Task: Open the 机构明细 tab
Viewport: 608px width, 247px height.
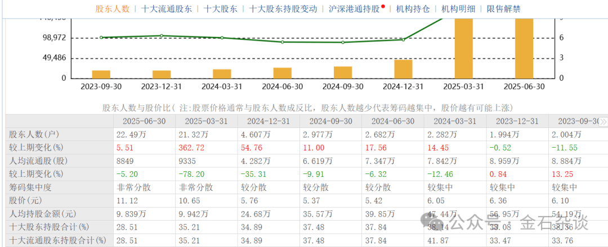Action: (x=458, y=9)
